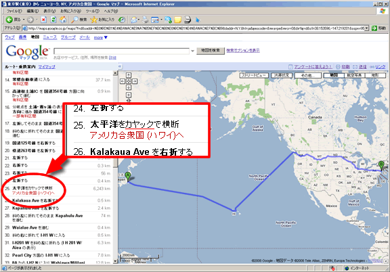The height and width of the screenshot is (272, 390).
Task: Go to Home page icon
Action: (63, 20)
